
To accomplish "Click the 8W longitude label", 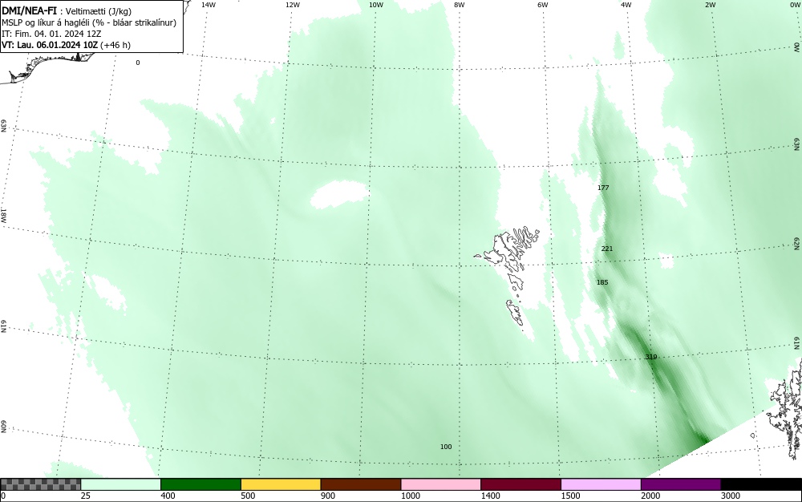I will [460, 5].
